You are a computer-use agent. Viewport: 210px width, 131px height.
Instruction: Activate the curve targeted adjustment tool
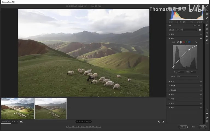click(x=196, y=42)
